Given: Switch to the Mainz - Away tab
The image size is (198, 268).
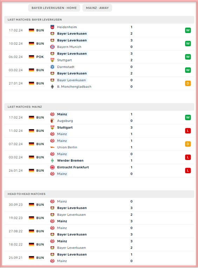Looking at the screenshot, I should coord(97,8).
